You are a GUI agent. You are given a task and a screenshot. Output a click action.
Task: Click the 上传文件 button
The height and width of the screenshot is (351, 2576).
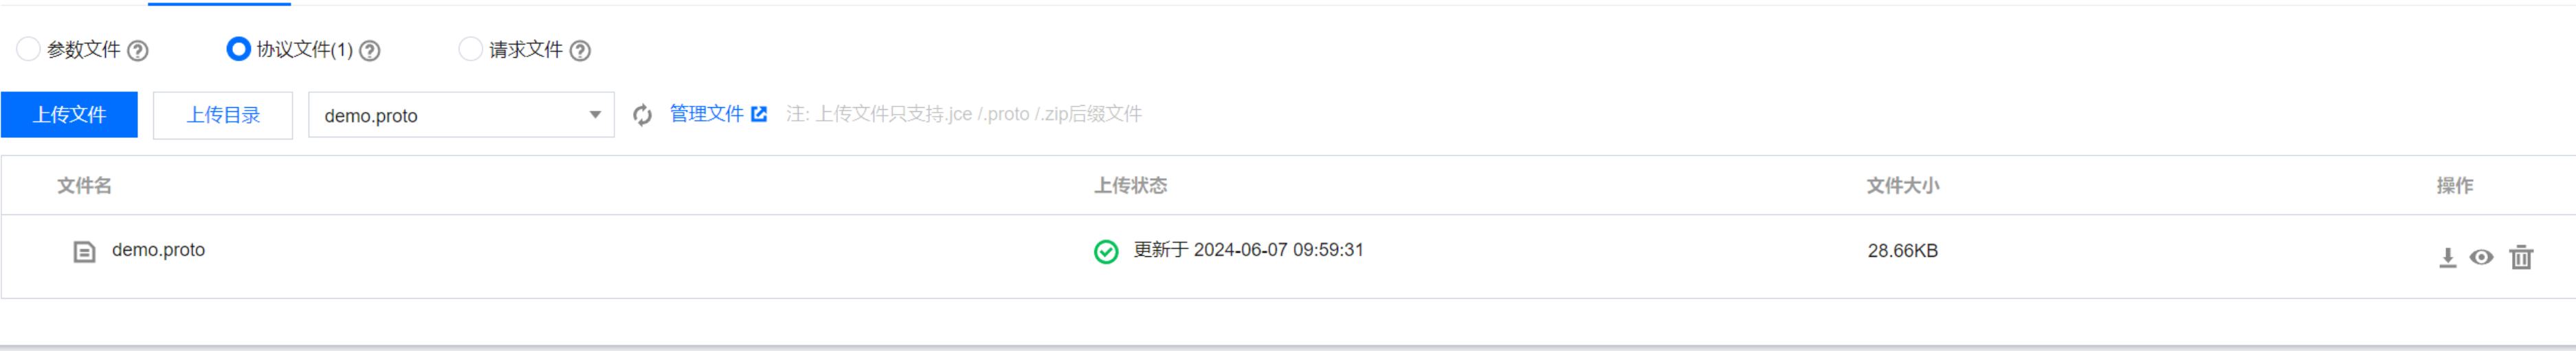(x=69, y=115)
